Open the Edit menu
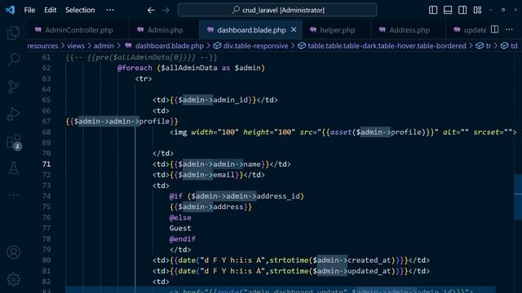The height and width of the screenshot is (293, 522). pyautogui.click(x=51, y=10)
